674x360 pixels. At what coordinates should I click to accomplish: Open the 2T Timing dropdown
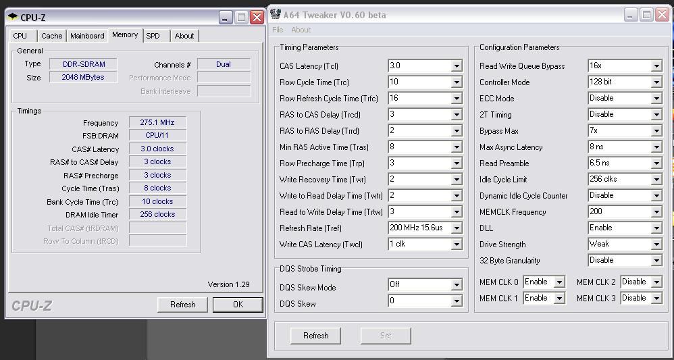(x=656, y=114)
